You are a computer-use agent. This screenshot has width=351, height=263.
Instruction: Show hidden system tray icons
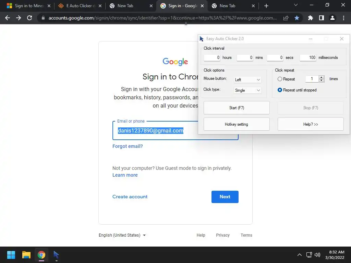tap(300, 255)
